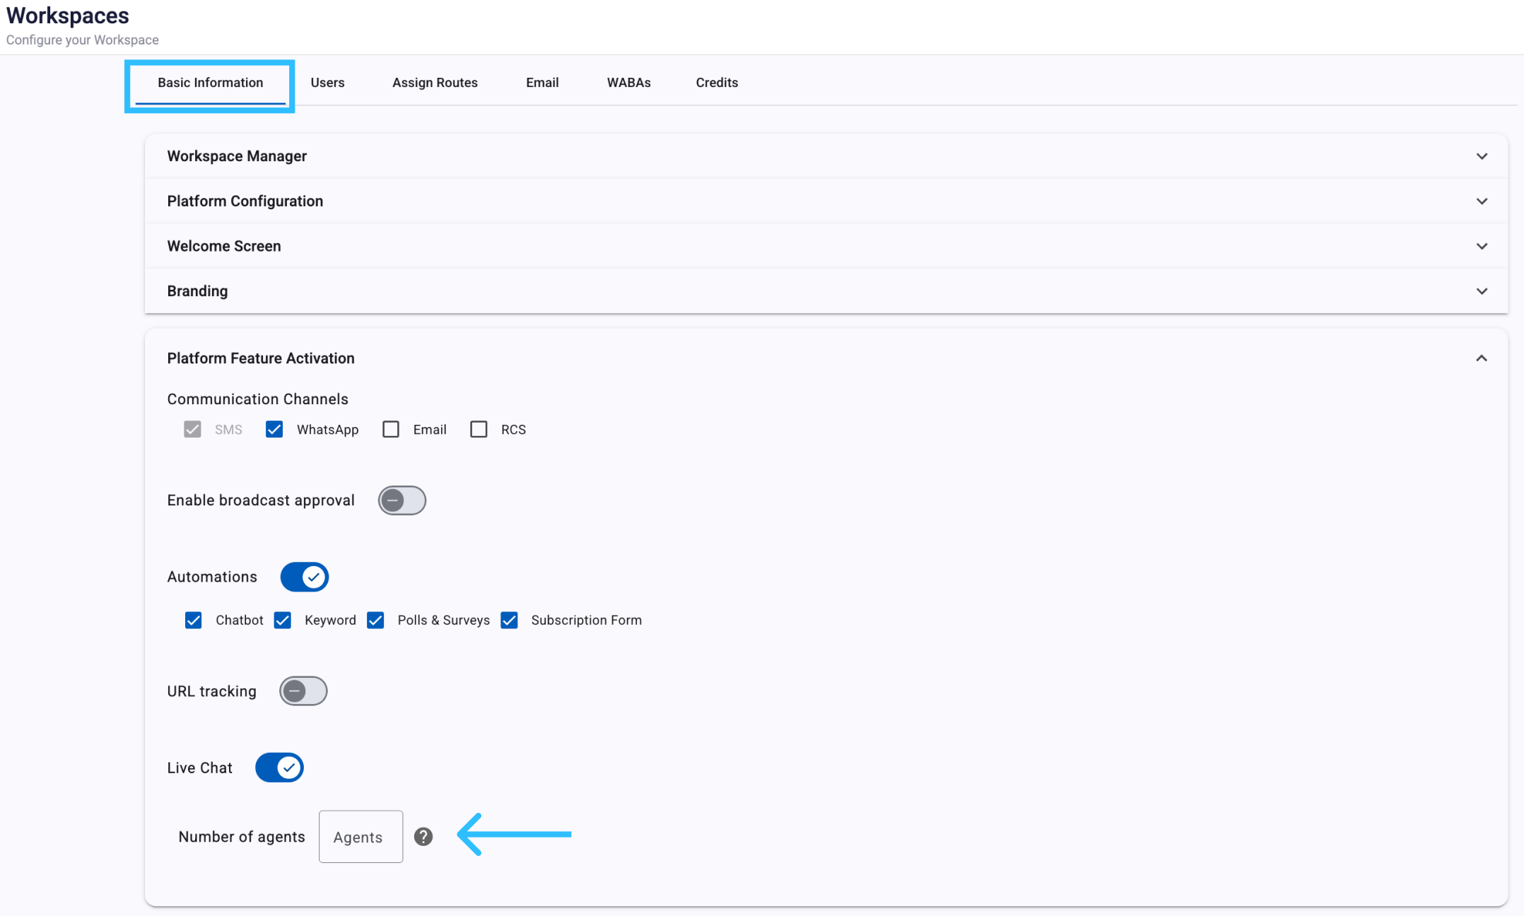Expand the Platform Configuration section
Viewport: 1524px width, 916px height.
coord(826,201)
